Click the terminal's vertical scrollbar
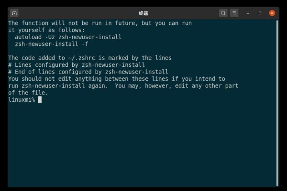This screenshot has width=287, height=191. tap(277, 95)
